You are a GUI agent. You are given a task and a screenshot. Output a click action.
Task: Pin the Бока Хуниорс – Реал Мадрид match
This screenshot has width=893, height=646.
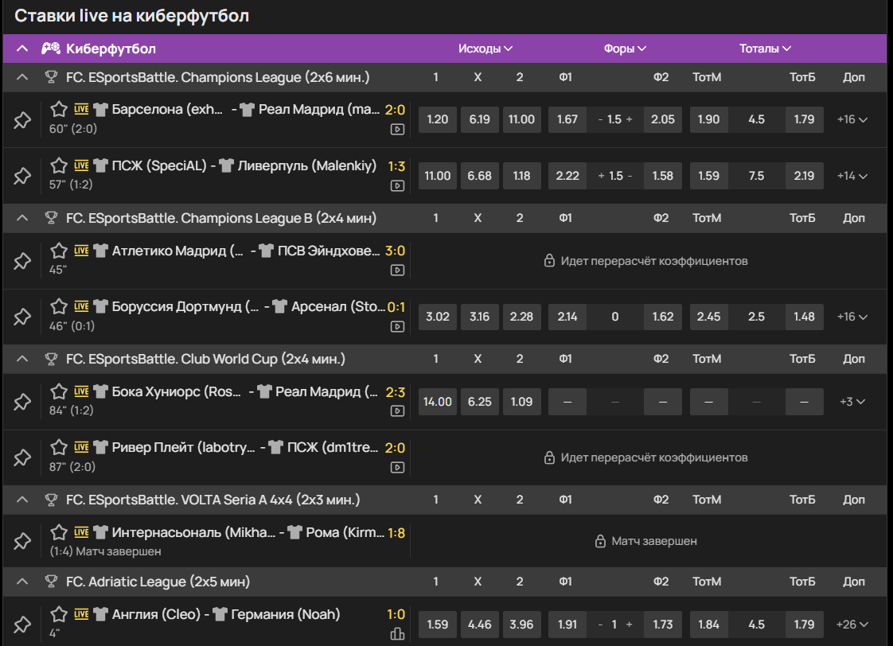click(x=22, y=402)
